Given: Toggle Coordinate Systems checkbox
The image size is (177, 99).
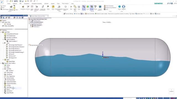Looking at the screenshot, I should point(31,22).
